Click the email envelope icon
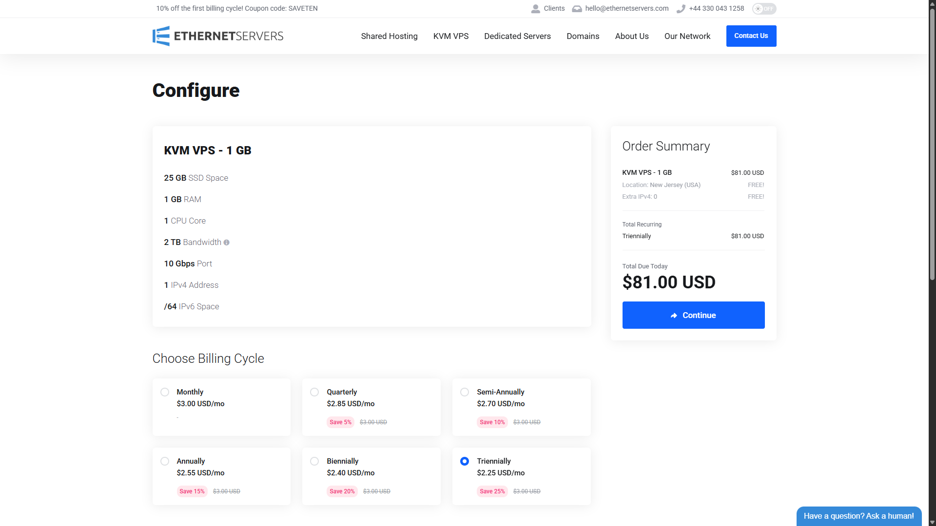936x526 pixels. 577,9
